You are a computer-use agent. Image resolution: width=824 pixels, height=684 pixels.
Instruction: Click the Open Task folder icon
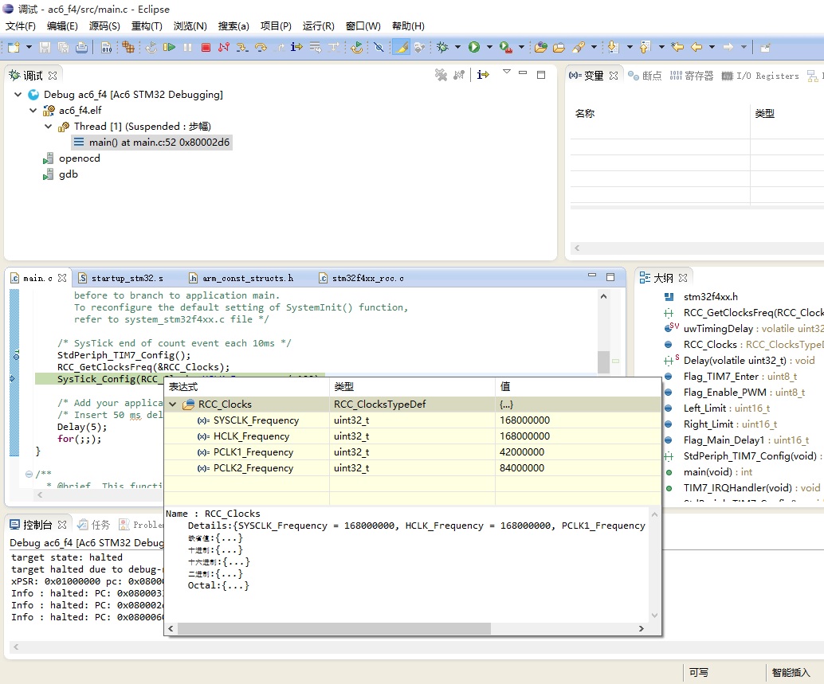click(559, 47)
